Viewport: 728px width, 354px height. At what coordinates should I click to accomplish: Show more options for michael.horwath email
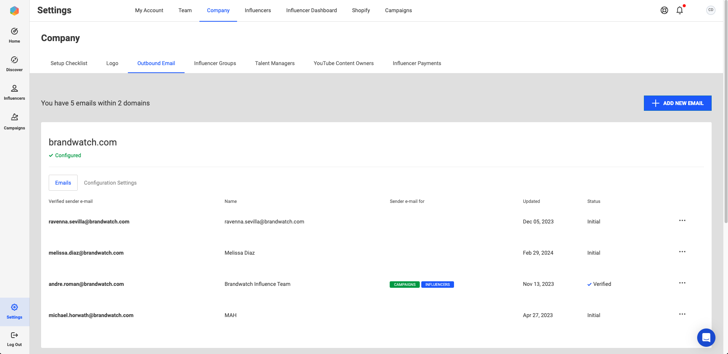pyautogui.click(x=682, y=314)
